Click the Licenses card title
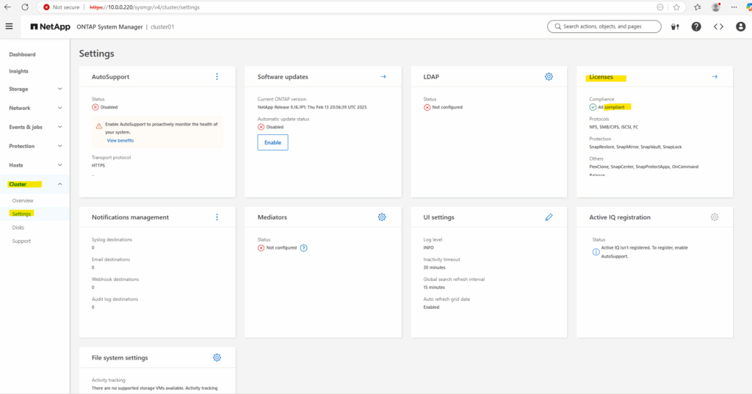This screenshot has width=752, height=394. point(601,77)
